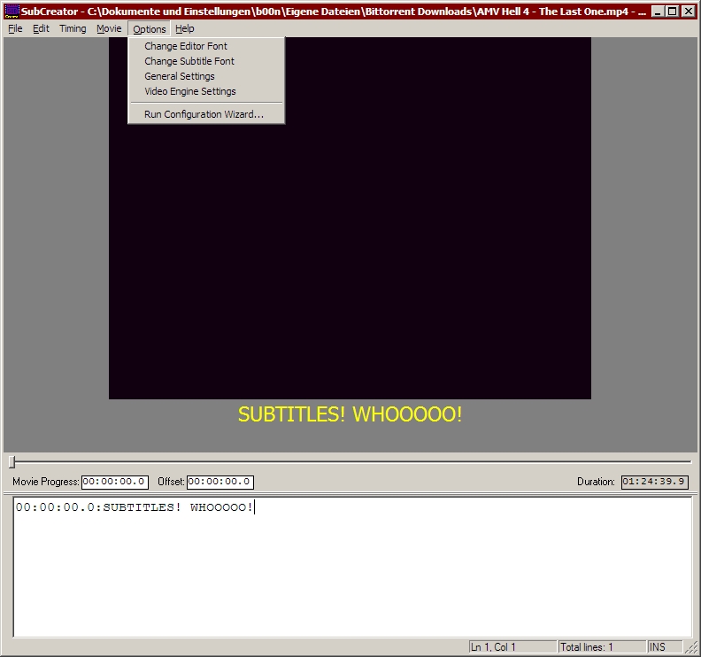Minimize the SubCreator window
701x657 pixels.
[657, 12]
